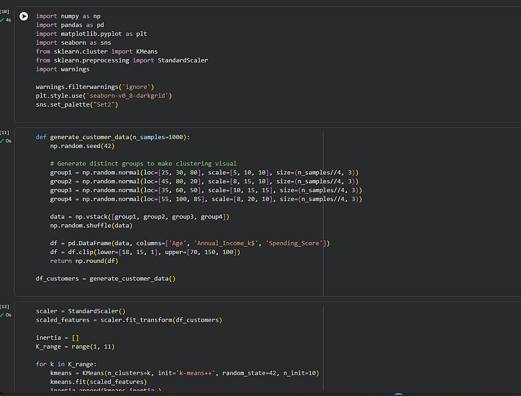Run the numpy imports code cell
The height and width of the screenshot is (396, 521).
click(23, 16)
